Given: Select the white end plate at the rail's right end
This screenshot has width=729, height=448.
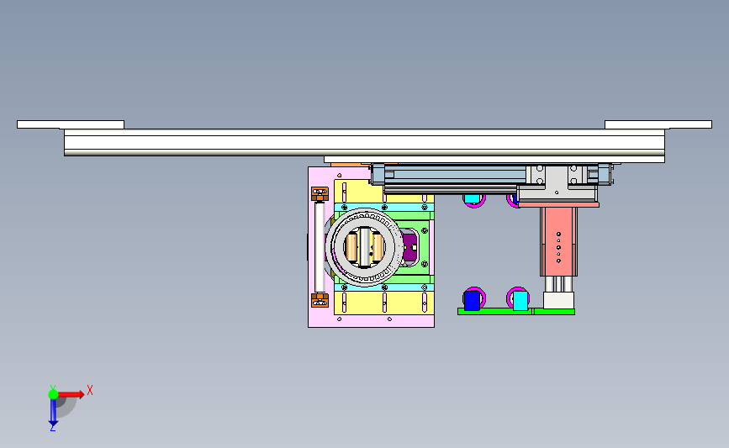Looking at the screenshot, I should [x=658, y=124].
